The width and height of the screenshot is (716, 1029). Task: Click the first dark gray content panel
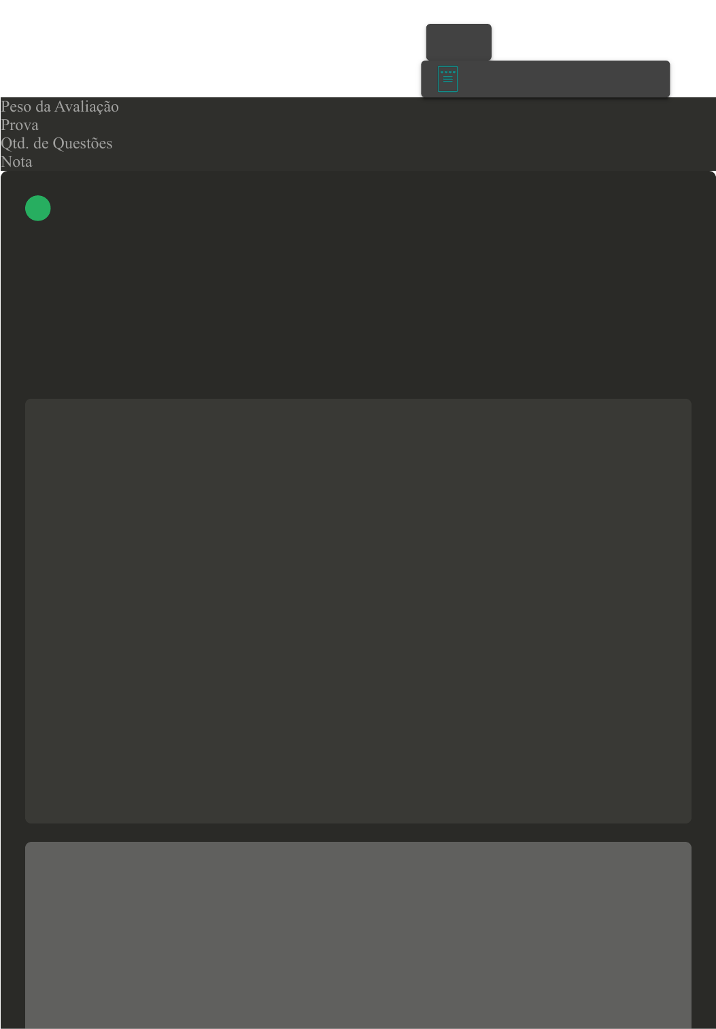[x=358, y=611]
